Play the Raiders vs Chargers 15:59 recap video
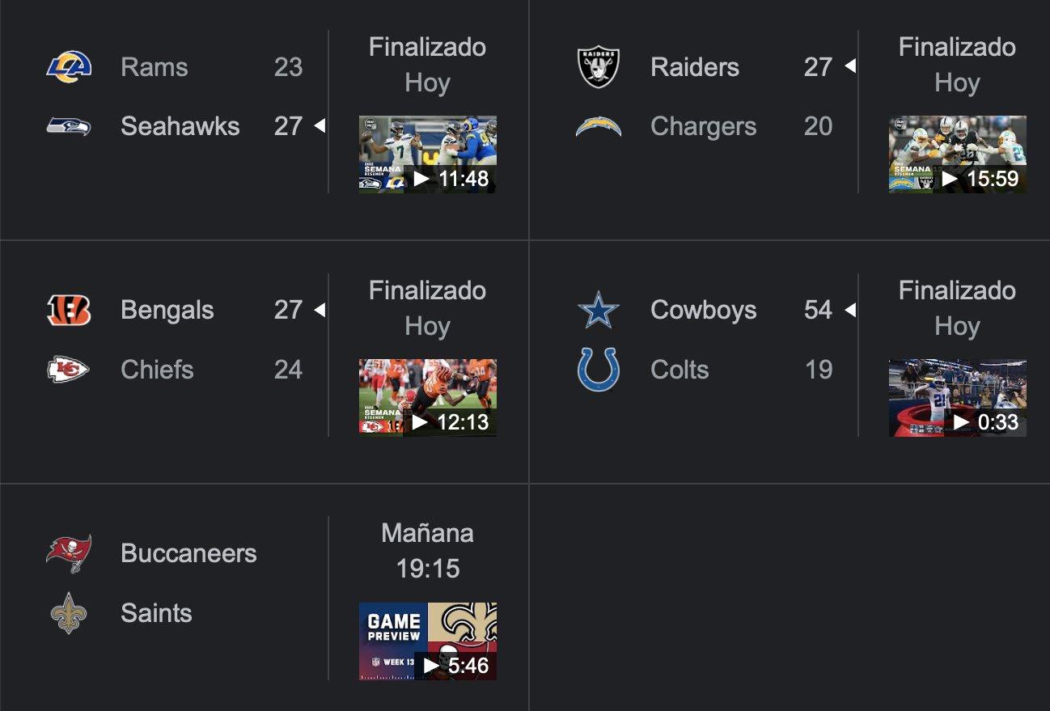Viewport: 1050px width, 711px height. [x=958, y=154]
